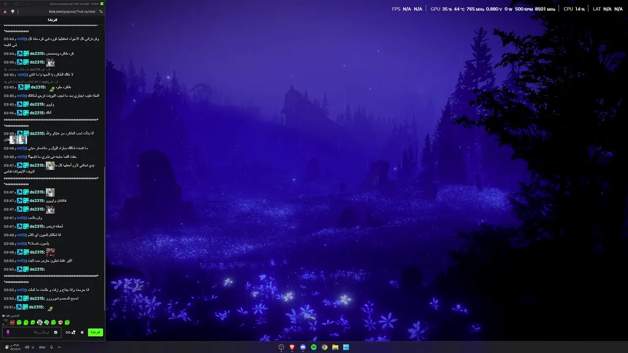Viewport: 628px width, 353px height.
Task: Open Brave Shields lion icon
Action: (13, 12)
